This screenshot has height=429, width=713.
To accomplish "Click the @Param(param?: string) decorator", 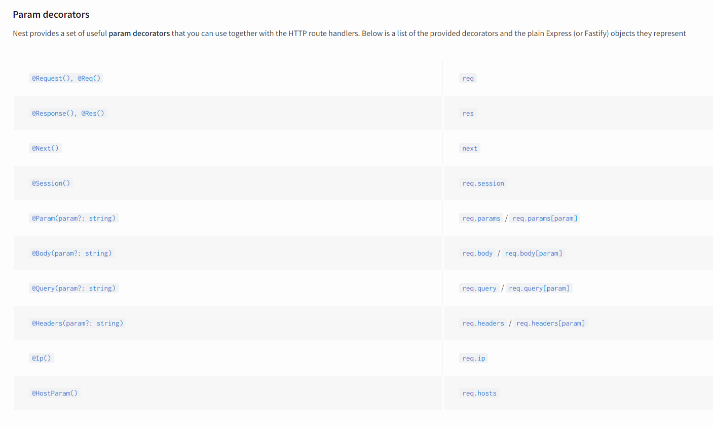I will coord(74,218).
